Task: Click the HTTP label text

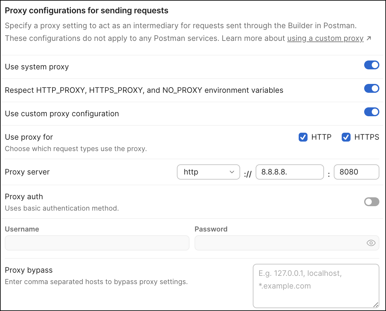Action: (321, 137)
